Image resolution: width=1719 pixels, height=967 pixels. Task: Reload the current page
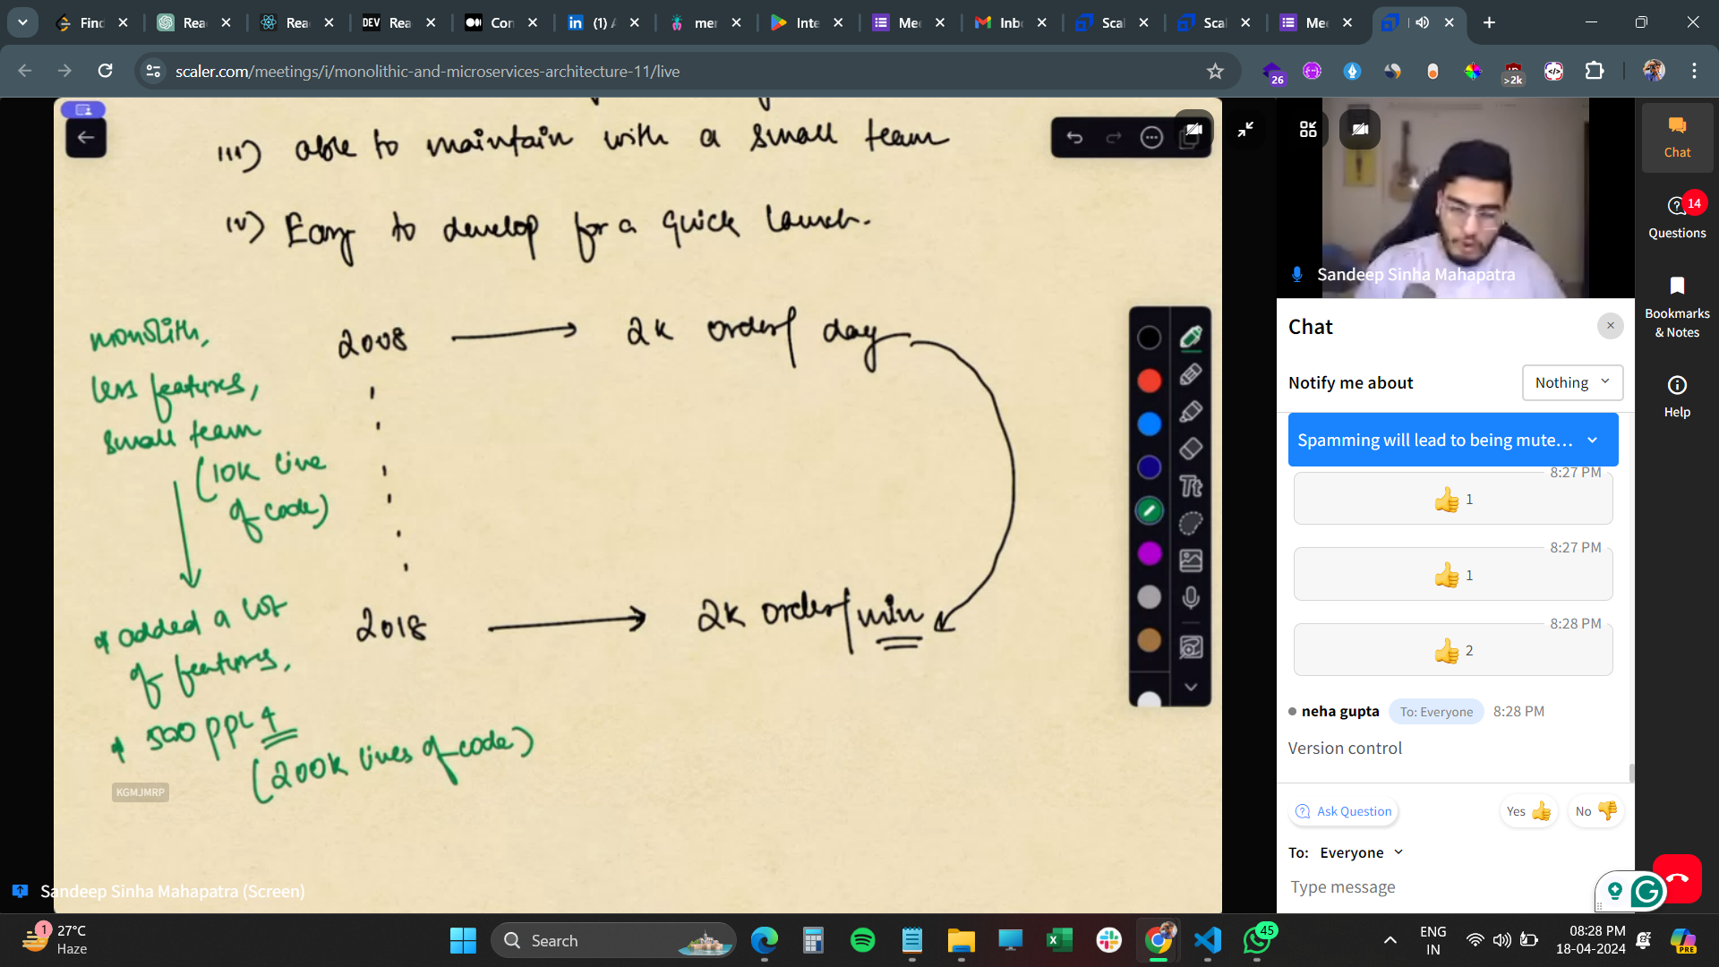106,71
